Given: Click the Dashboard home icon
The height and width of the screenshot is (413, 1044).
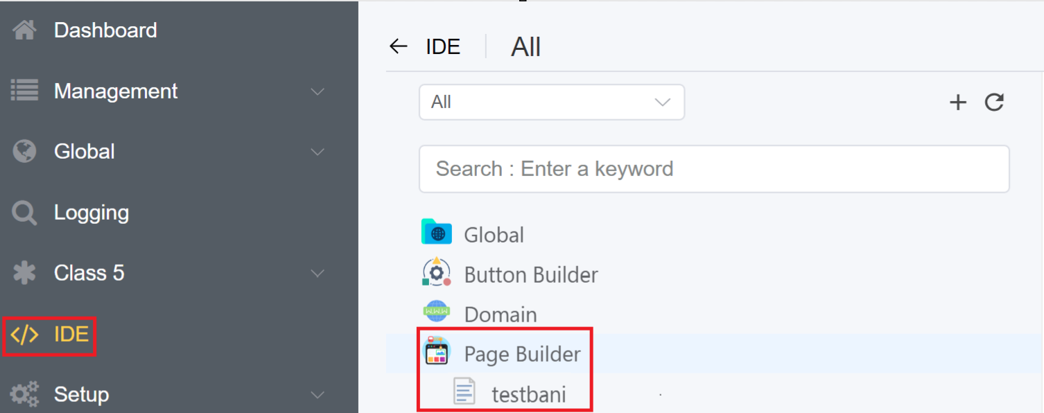Looking at the screenshot, I should click(25, 30).
